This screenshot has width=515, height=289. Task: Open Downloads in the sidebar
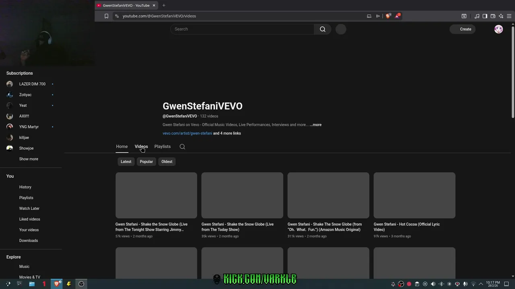(x=29, y=240)
